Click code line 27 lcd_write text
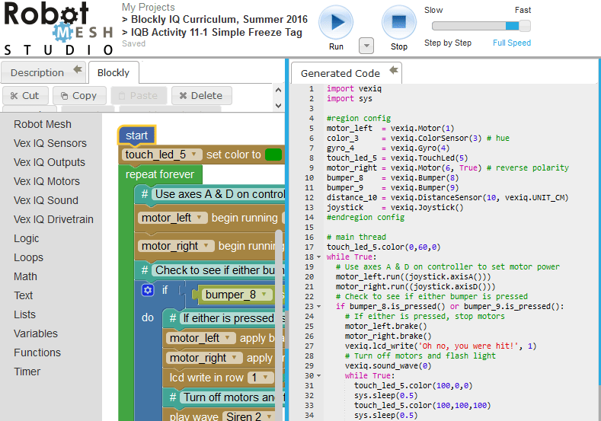Image resolution: width=601 pixels, height=421 pixels. pyautogui.click(x=440, y=346)
